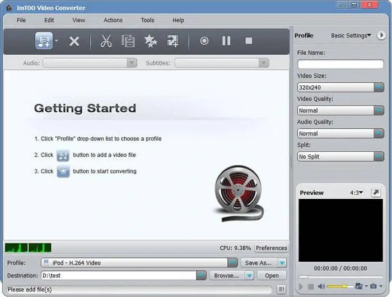Open the Actions menu
The width and height of the screenshot is (392, 297).
tap(113, 20)
